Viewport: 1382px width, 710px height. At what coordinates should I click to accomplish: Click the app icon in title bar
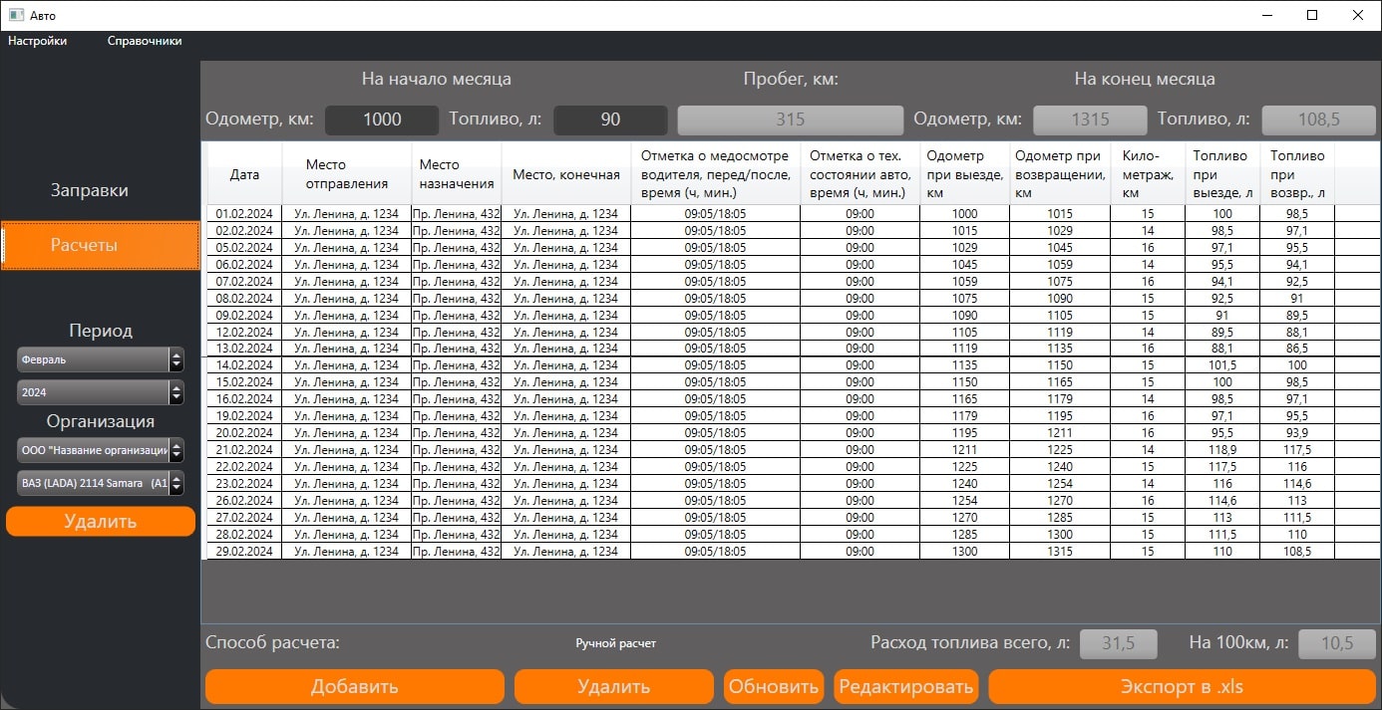[x=16, y=15]
